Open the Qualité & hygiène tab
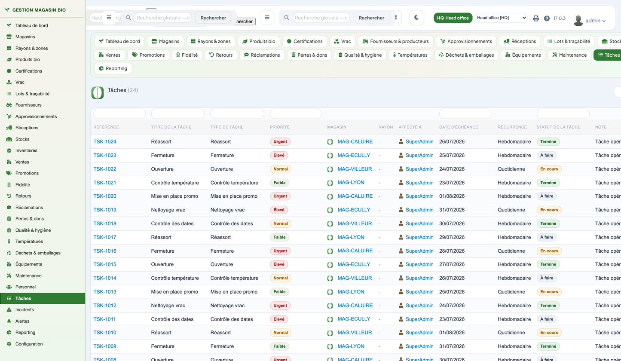Viewport: 621px width, 361px height. [x=360, y=55]
